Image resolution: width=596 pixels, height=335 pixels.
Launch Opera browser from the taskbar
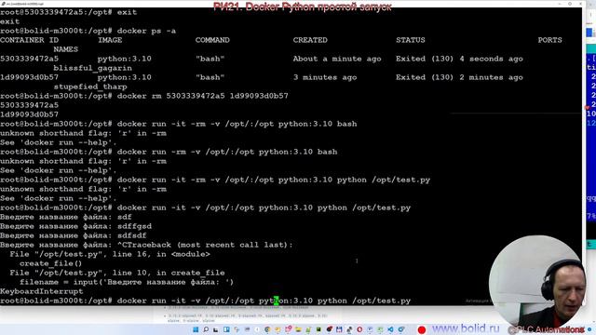359,329
